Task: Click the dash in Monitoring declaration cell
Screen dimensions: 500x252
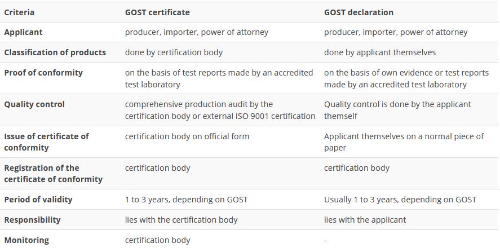Action: 325,241
